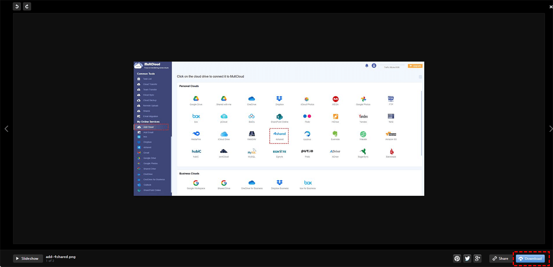Choose the Backblaze icon
553x267 pixels.
(391, 151)
